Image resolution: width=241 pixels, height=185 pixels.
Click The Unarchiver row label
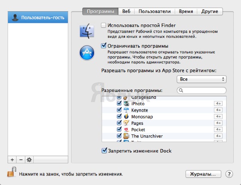[x=147, y=136]
